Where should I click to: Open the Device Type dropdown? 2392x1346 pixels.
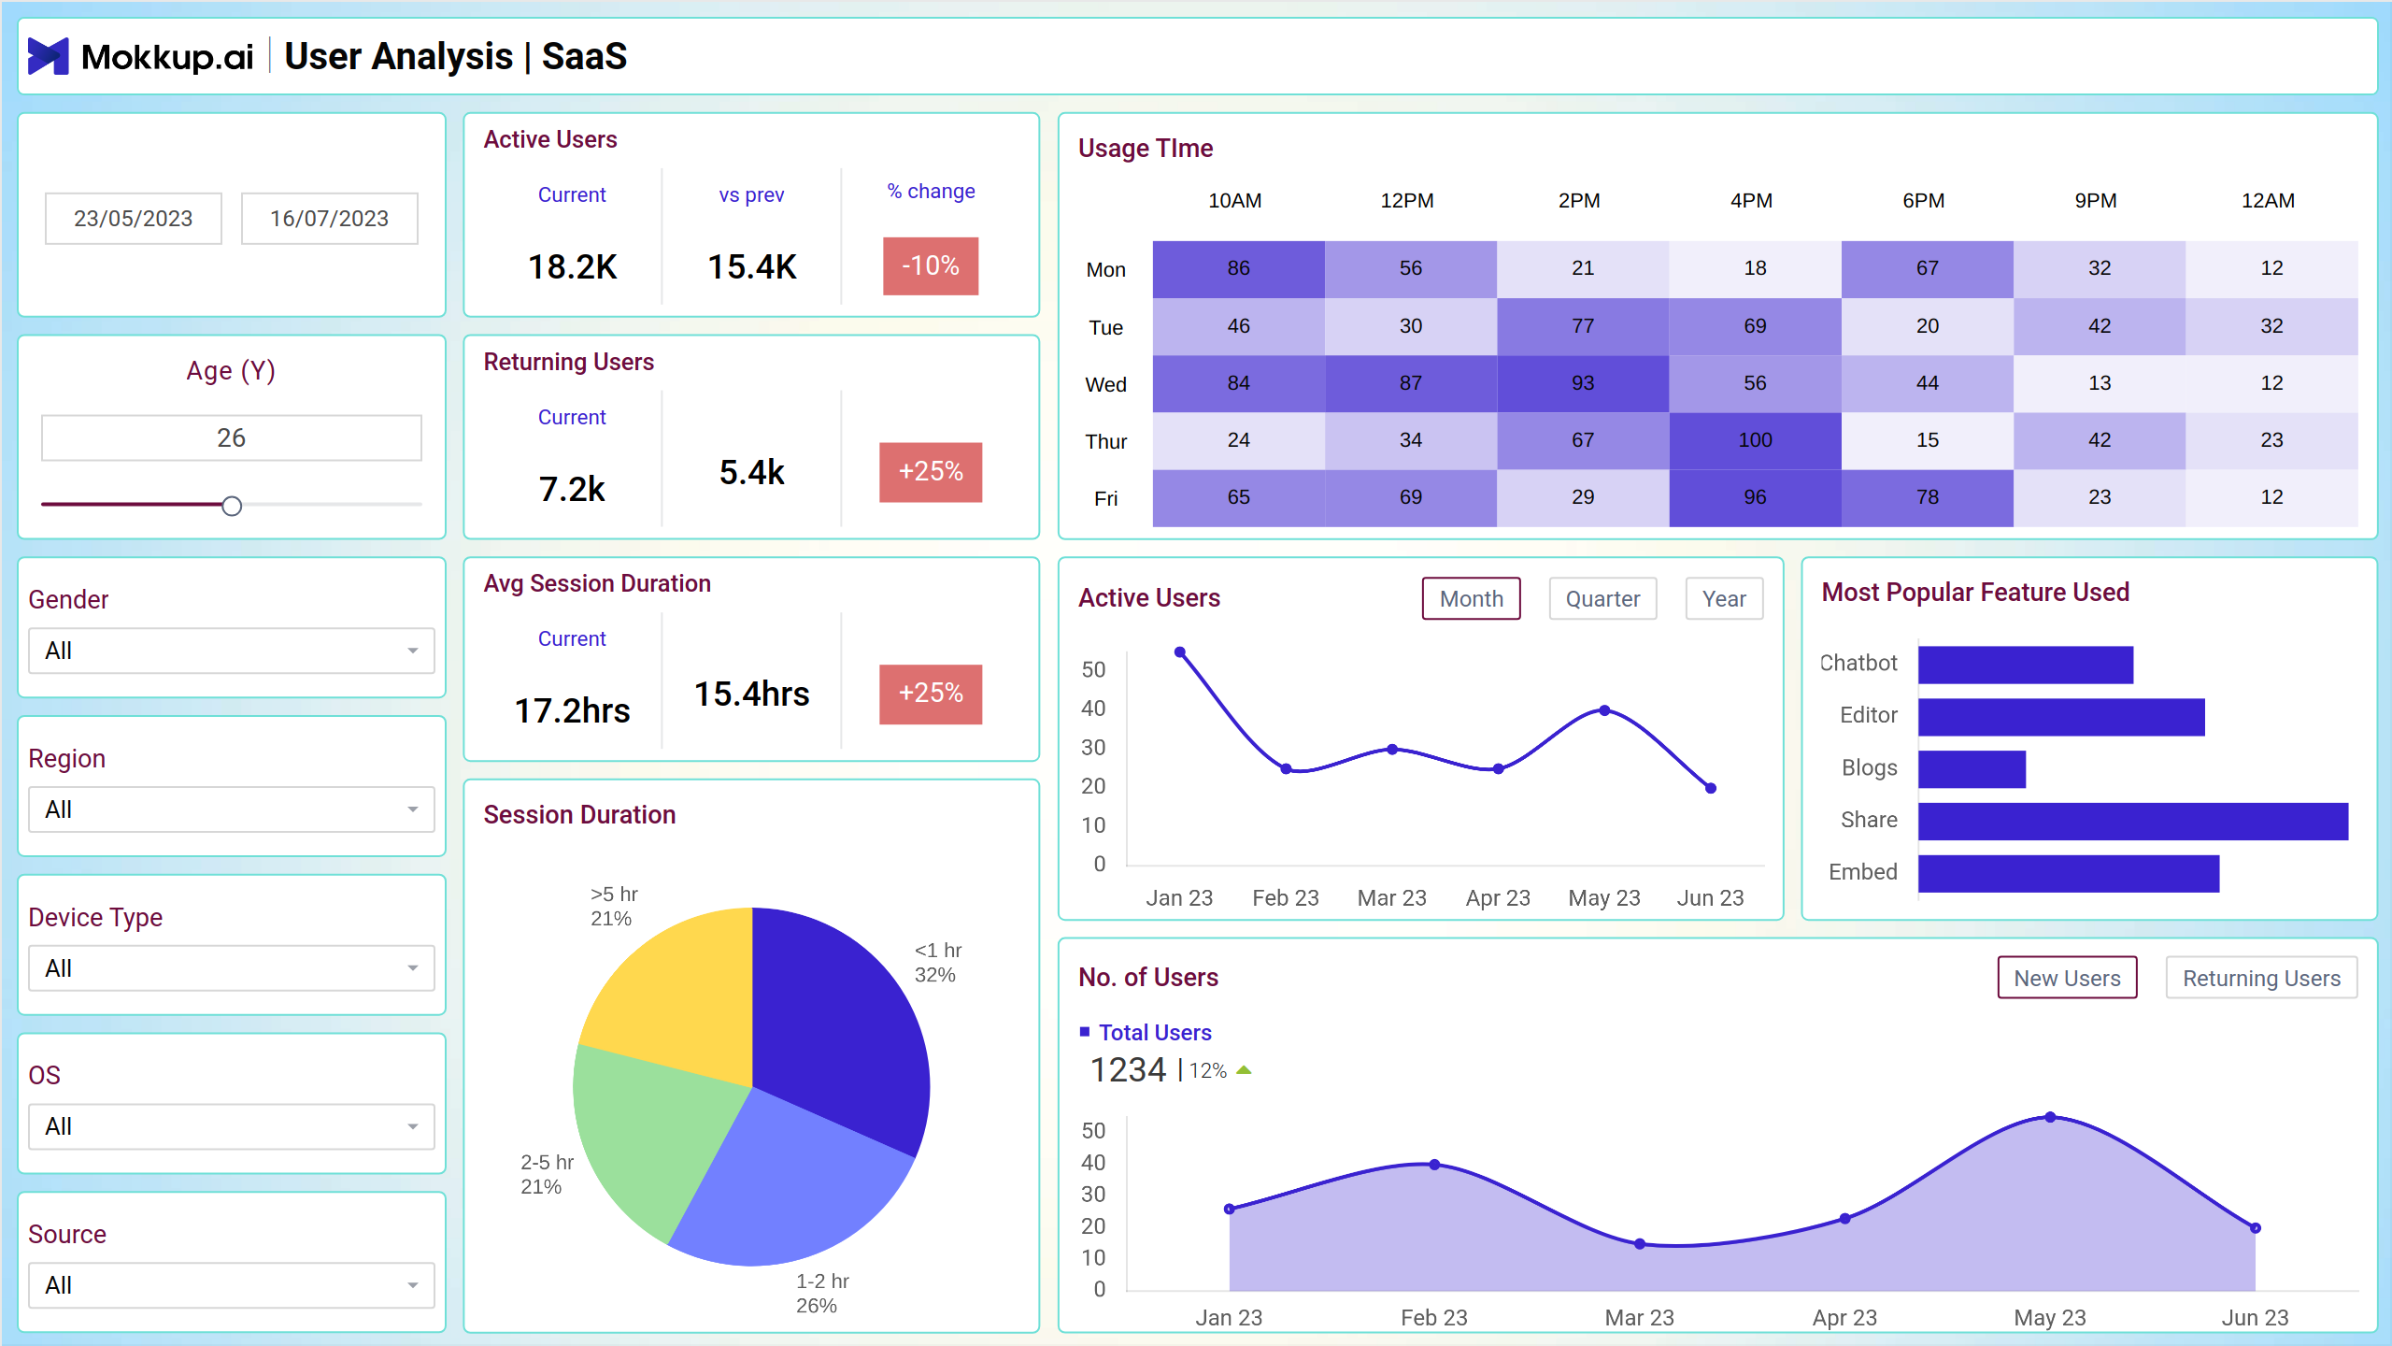(232, 968)
